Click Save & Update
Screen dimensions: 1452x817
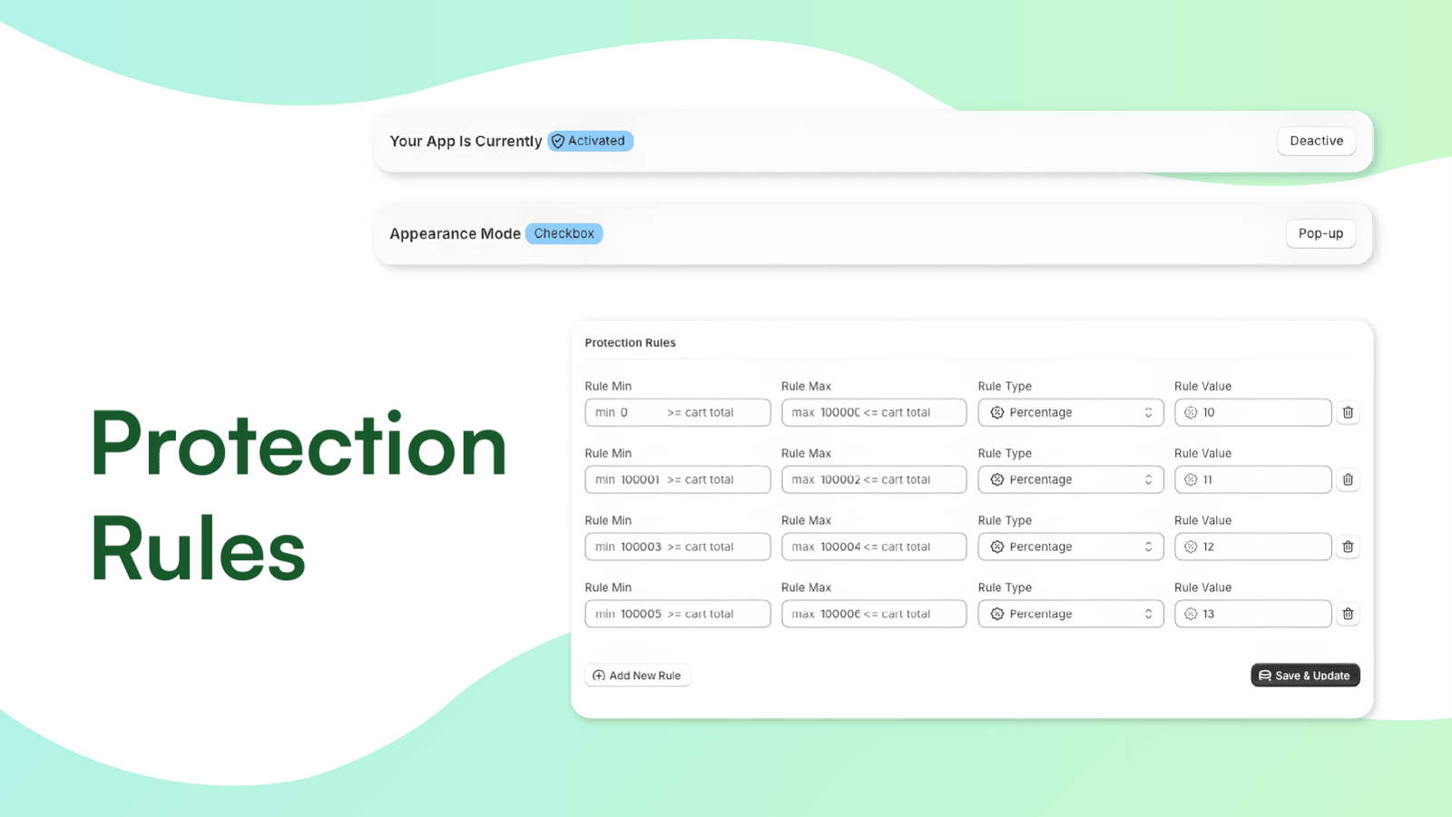[1305, 675]
